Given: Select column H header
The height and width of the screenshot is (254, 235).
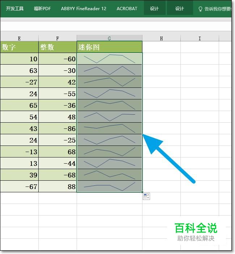Looking at the screenshot, I should tap(161, 38).
